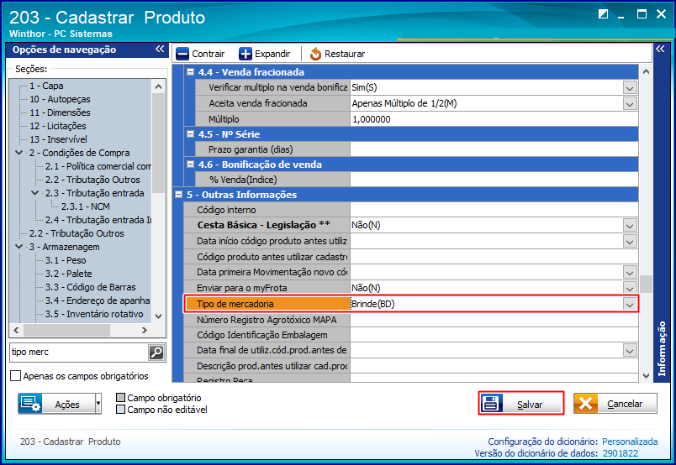Click the Salvar button
Screen dimensions: 676x465
[x=521, y=404]
